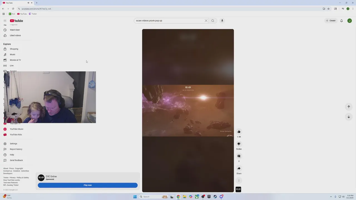Open the EVE Online advertiser name
The width and height of the screenshot is (356, 200).
51,176
